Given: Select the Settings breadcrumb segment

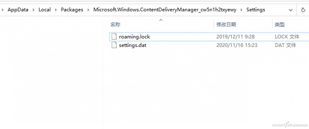Looking at the screenshot, I should (256, 10).
